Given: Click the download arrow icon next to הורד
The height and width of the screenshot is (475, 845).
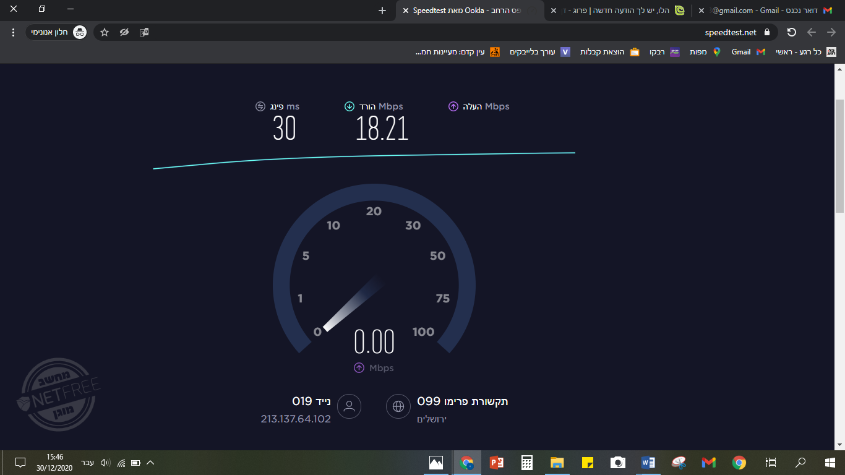Looking at the screenshot, I should point(350,106).
